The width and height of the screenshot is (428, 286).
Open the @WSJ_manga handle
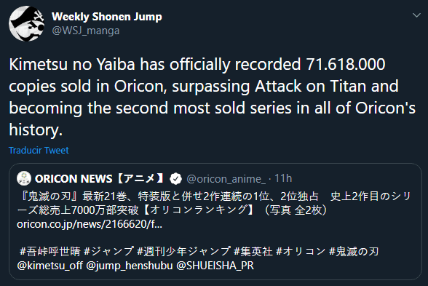point(85,31)
